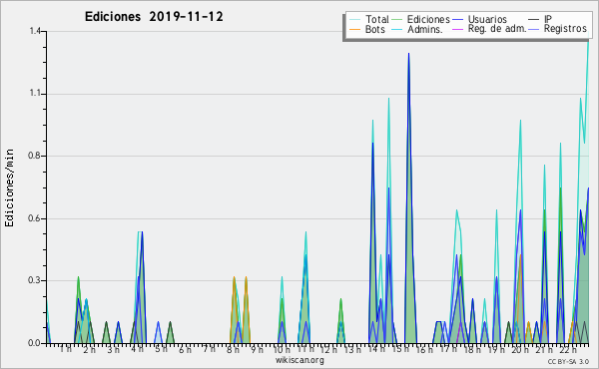Click the 1.1 y-axis value
599x369 pixels.
(x=35, y=94)
